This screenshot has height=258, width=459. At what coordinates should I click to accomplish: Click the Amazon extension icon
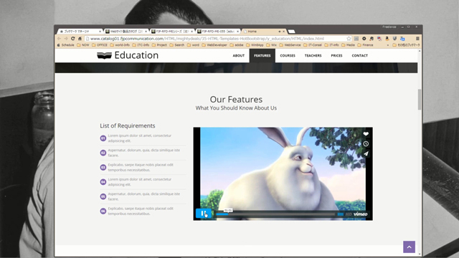pyautogui.click(x=387, y=39)
